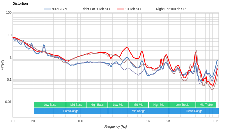
Task: Select the Low-Bass frequency band
Action: [50, 105]
